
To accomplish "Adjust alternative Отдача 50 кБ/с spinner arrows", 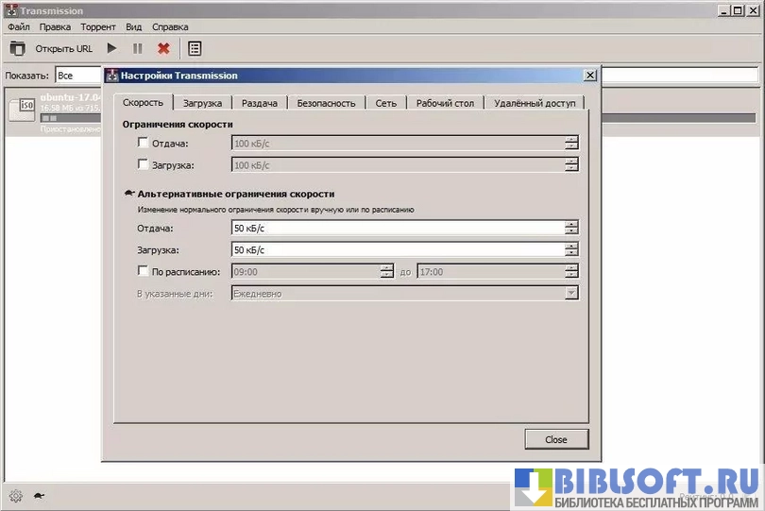I will pyautogui.click(x=570, y=228).
